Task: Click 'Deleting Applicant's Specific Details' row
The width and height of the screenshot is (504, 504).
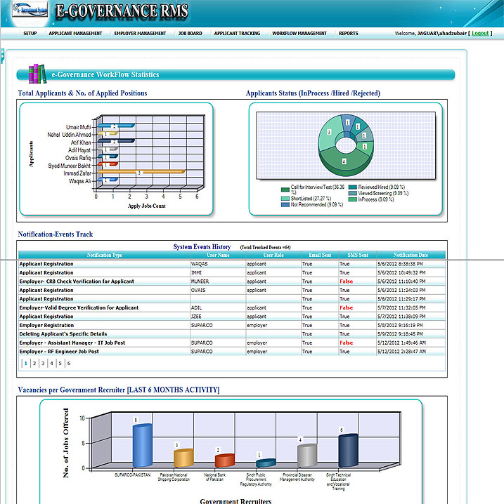Action: tap(63, 334)
